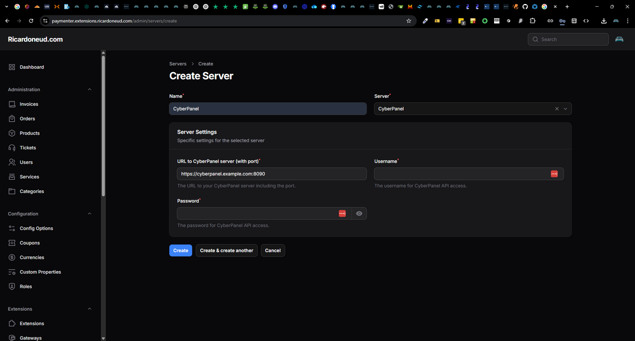635x341 pixels.
Task: Focus the Name input field
Action: (x=268, y=109)
